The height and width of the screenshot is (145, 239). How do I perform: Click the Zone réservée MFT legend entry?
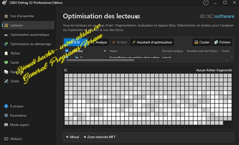100,137
